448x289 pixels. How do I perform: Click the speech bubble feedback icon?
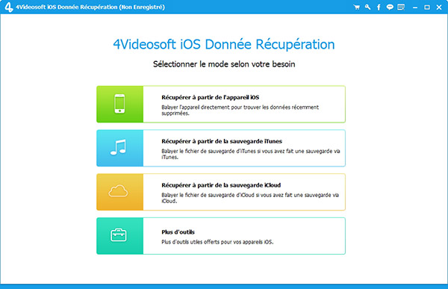[390, 7]
